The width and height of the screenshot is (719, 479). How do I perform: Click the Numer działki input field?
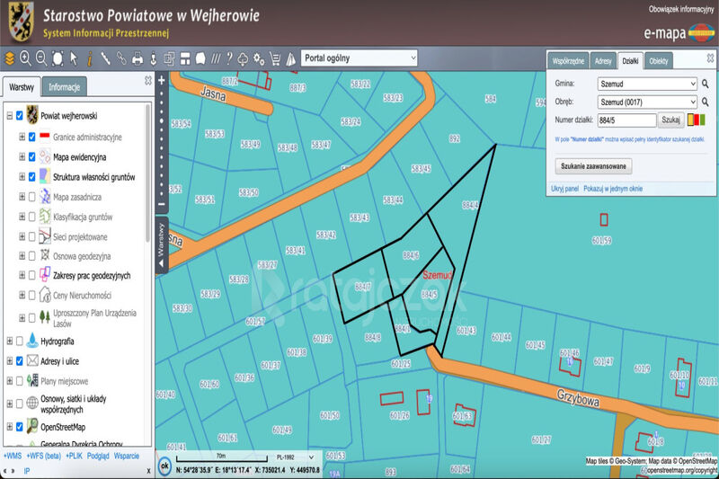point(626,120)
